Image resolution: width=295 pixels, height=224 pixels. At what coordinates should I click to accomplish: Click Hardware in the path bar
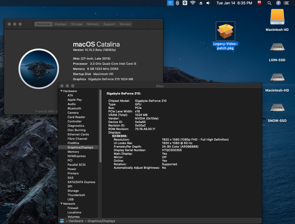pyautogui.click(x=76, y=221)
